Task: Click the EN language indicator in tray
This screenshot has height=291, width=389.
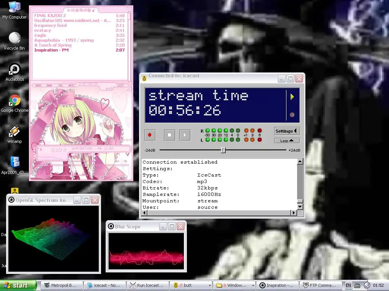Action: pyautogui.click(x=348, y=285)
